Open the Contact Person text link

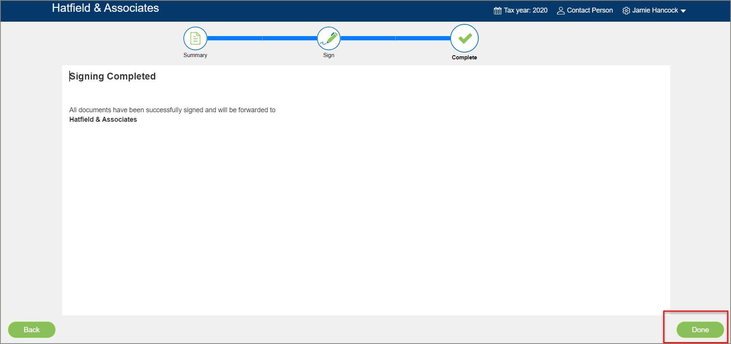[x=589, y=11]
